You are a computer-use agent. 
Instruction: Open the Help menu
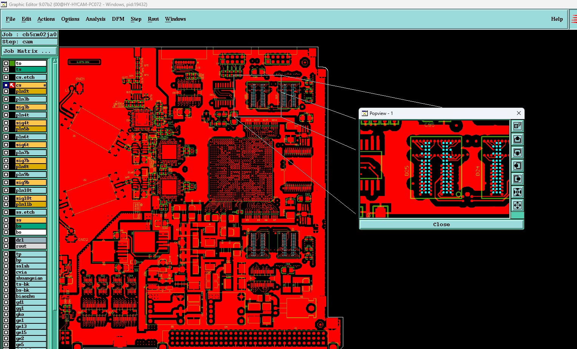click(x=557, y=19)
